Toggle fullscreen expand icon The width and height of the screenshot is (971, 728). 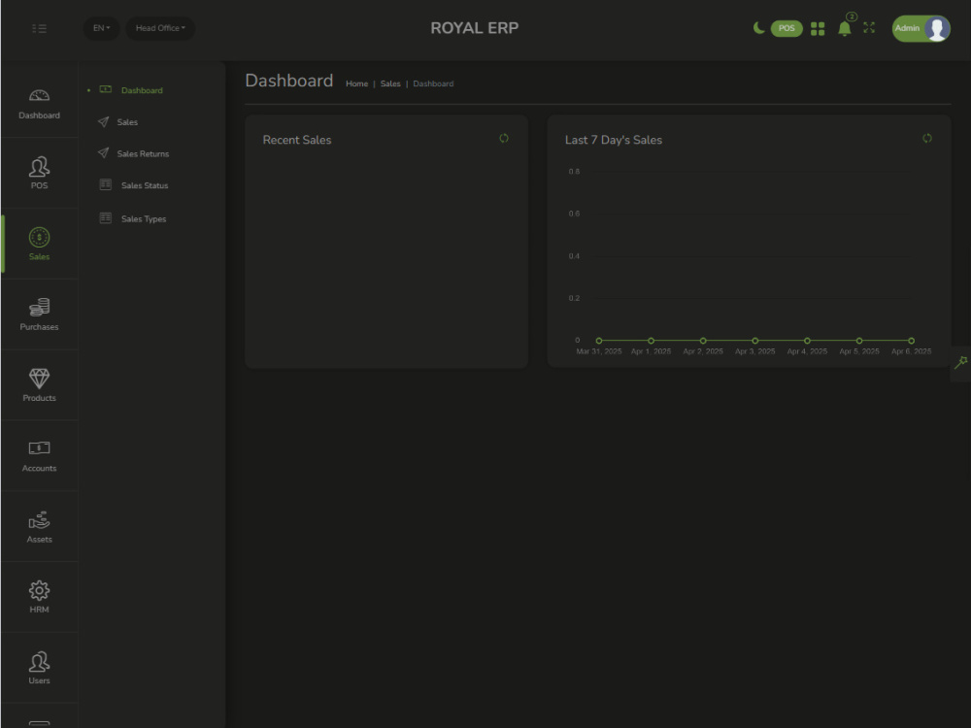pyautogui.click(x=869, y=28)
